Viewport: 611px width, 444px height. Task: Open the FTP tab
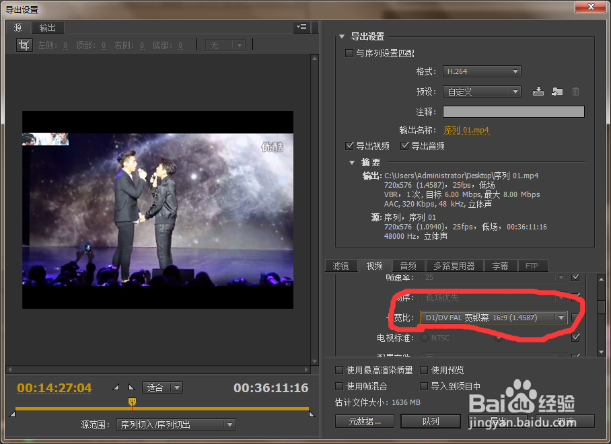(x=532, y=265)
